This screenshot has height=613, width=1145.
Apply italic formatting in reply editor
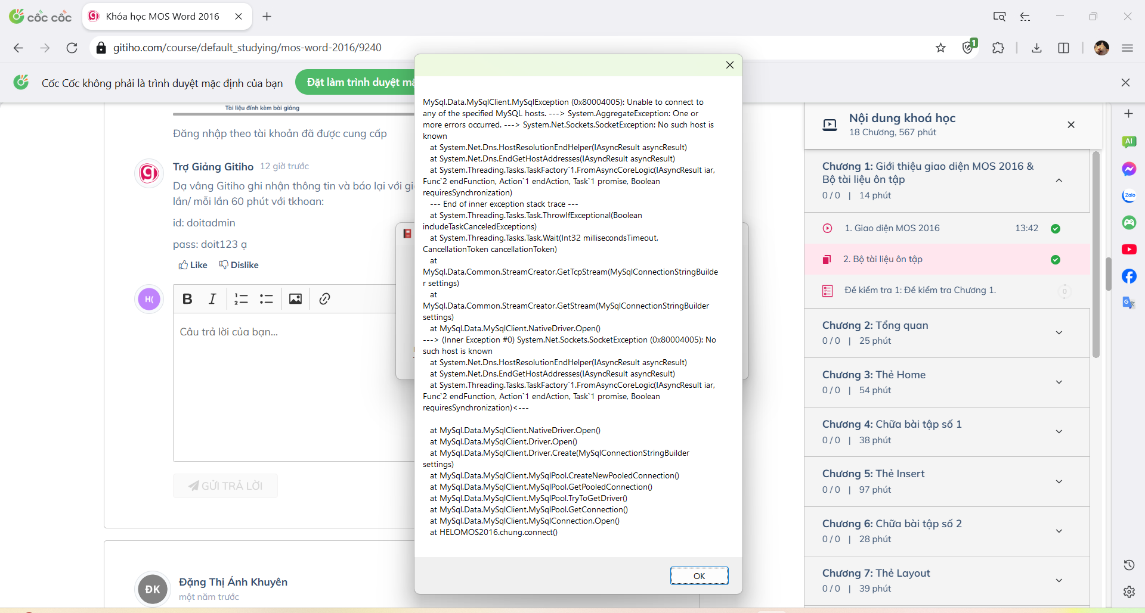click(x=212, y=299)
